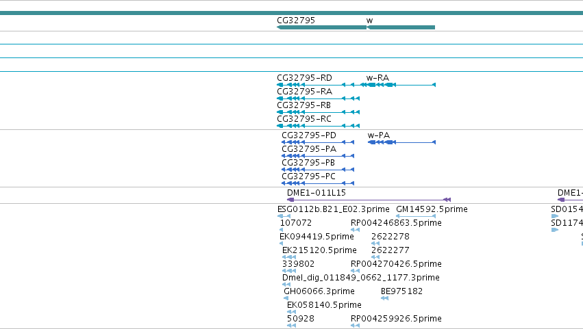This screenshot has width=583, height=329.
Task: Click the GM14592.5prime feature label
Action: tap(432, 209)
